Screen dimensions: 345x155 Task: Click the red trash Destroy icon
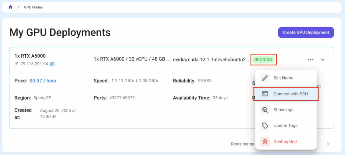[x=265, y=142]
